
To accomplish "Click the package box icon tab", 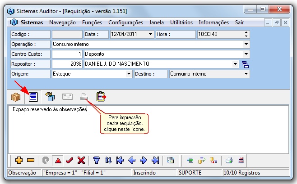I will [16, 97].
